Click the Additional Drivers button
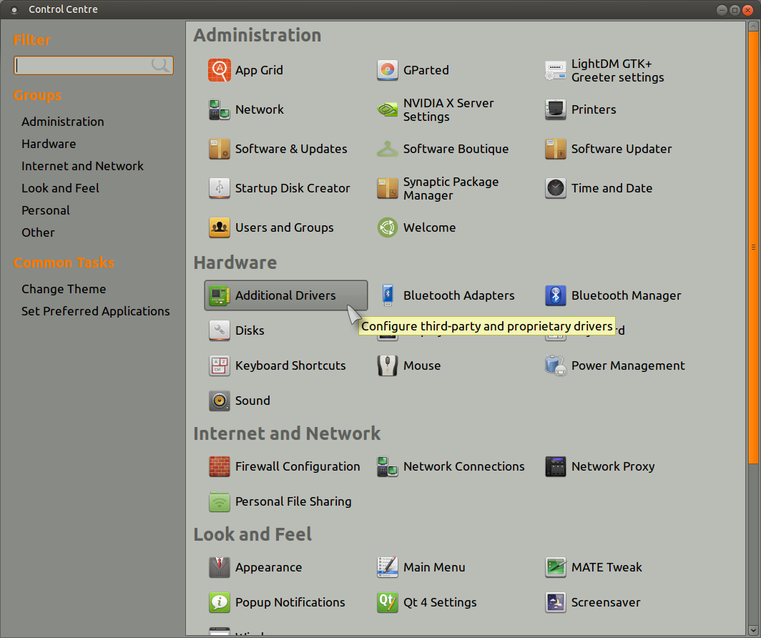Viewport: 761px width, 638px height. tap(286, 295)
